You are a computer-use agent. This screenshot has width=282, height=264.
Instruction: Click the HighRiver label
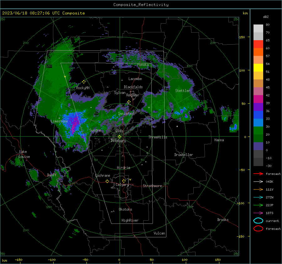click(130, 220)
